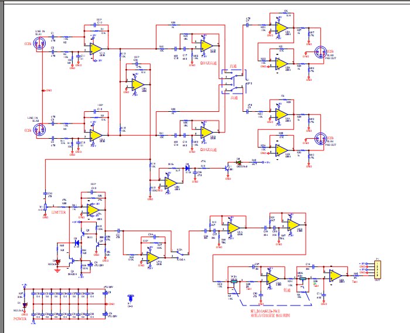410x333 pixels.
Task: Select the U7A limiter op-amp symbol
Action: [x=93, y=210]
